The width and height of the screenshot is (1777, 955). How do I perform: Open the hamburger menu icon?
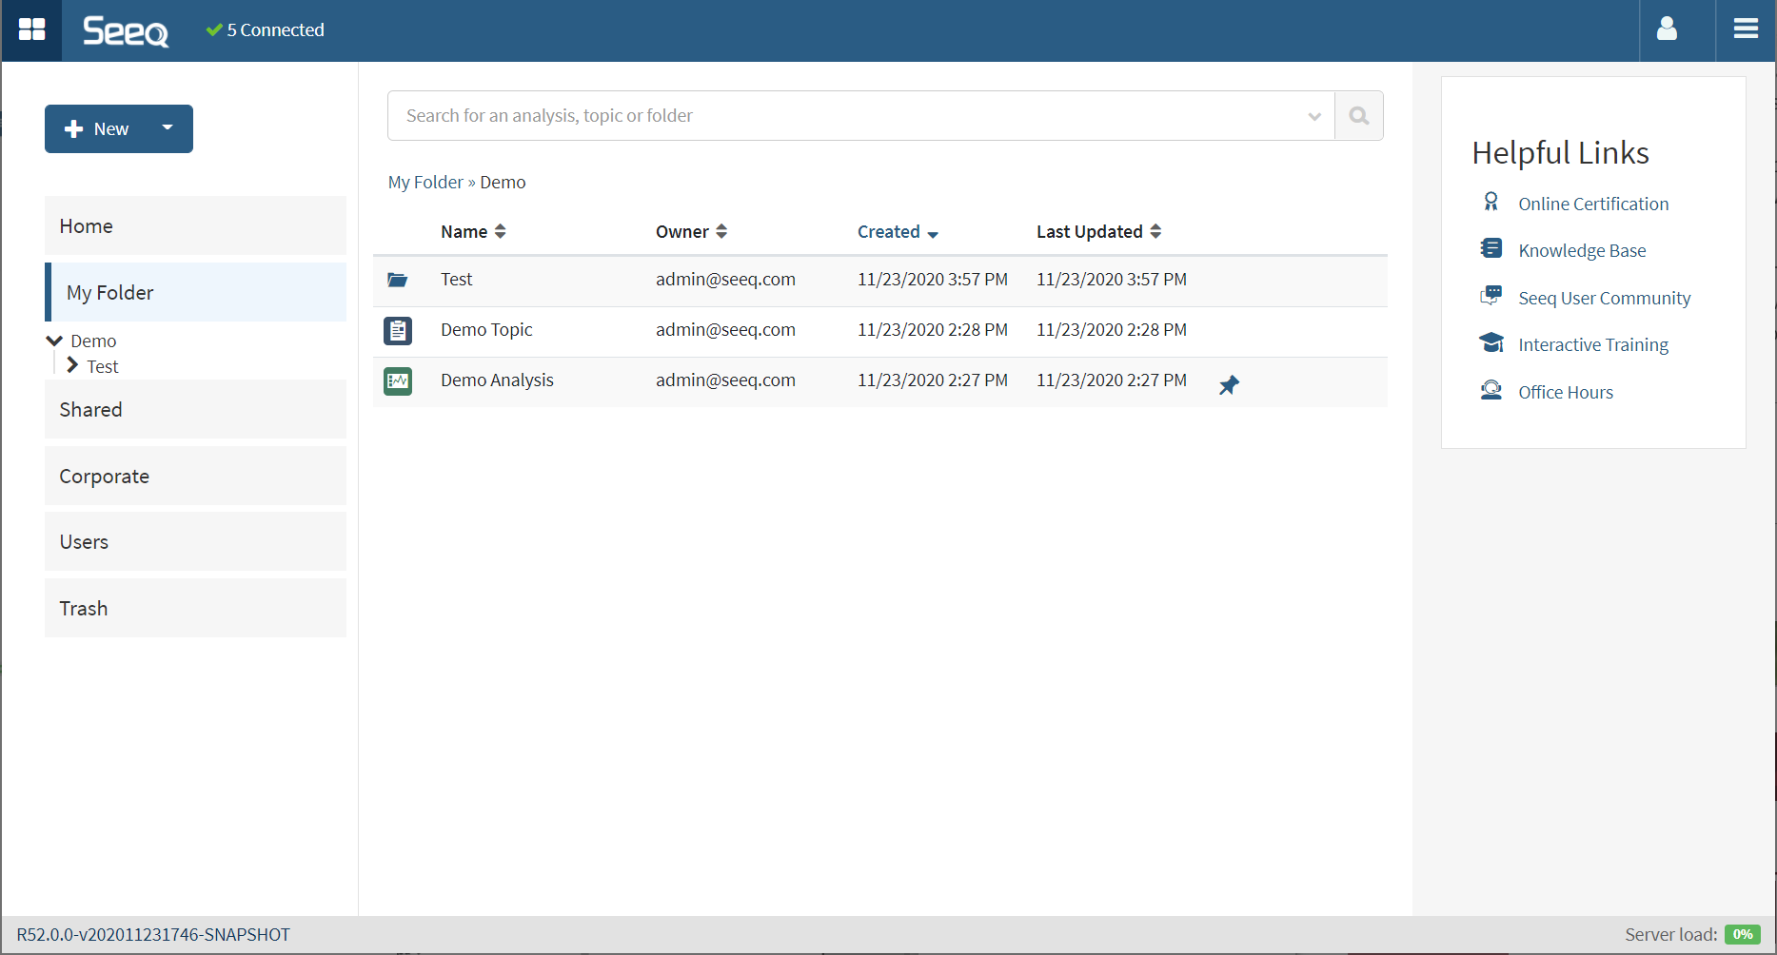pyautogui.click(x=1746, y=30)
